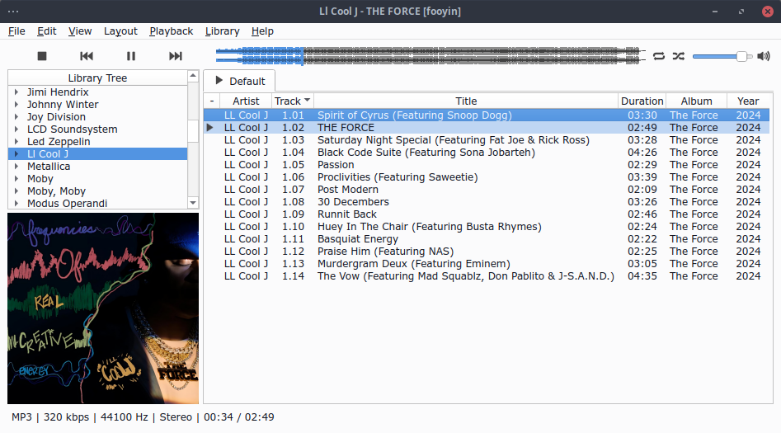Toggle repeat mode
Viewport: 781px width, 433px height.
pyautogui.click(x=658, y=56)
